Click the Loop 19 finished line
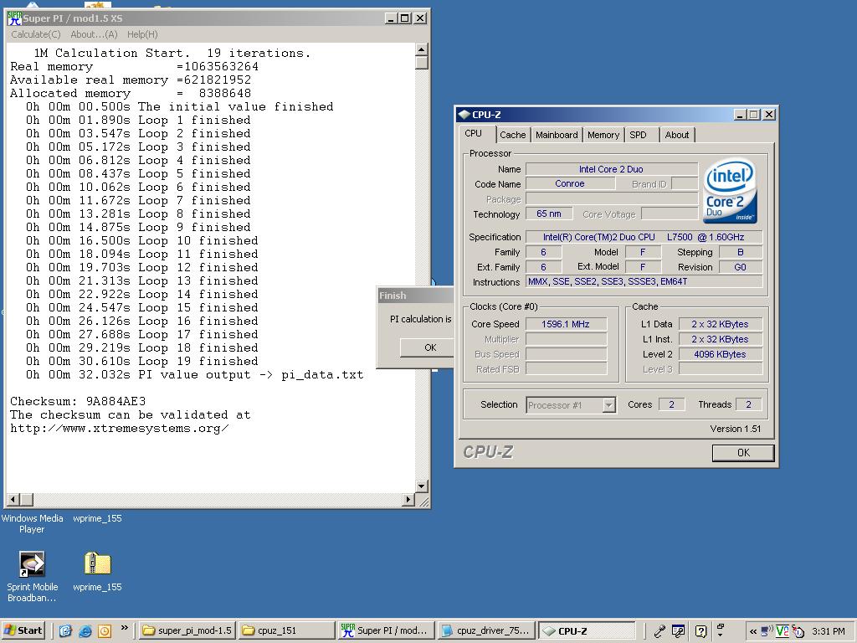This screenshot has width=857, height=643. [141, 362]
